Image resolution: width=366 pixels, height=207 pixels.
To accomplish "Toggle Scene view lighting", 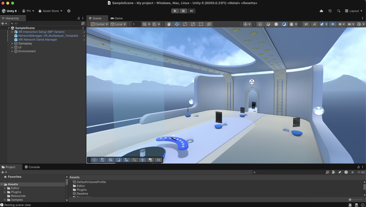I will tap(284, 24).
